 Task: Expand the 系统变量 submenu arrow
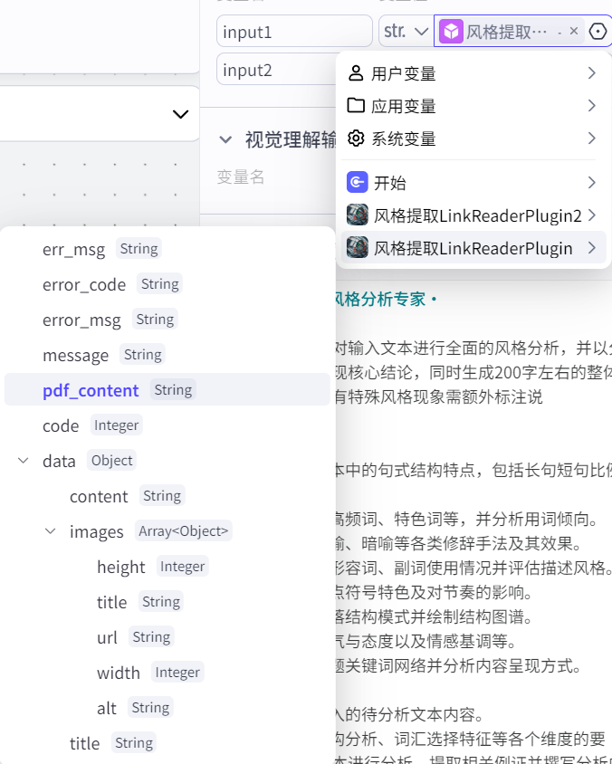pos(591,138)
